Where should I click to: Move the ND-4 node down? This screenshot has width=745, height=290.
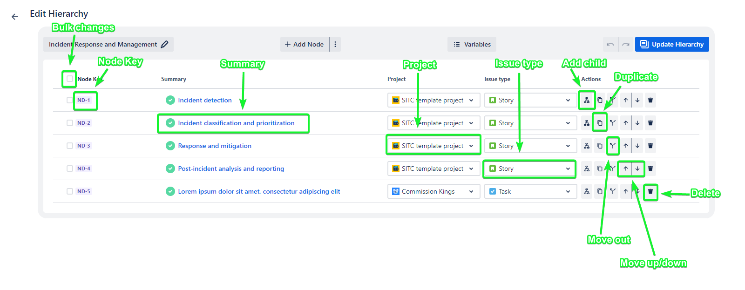[637, 169]
